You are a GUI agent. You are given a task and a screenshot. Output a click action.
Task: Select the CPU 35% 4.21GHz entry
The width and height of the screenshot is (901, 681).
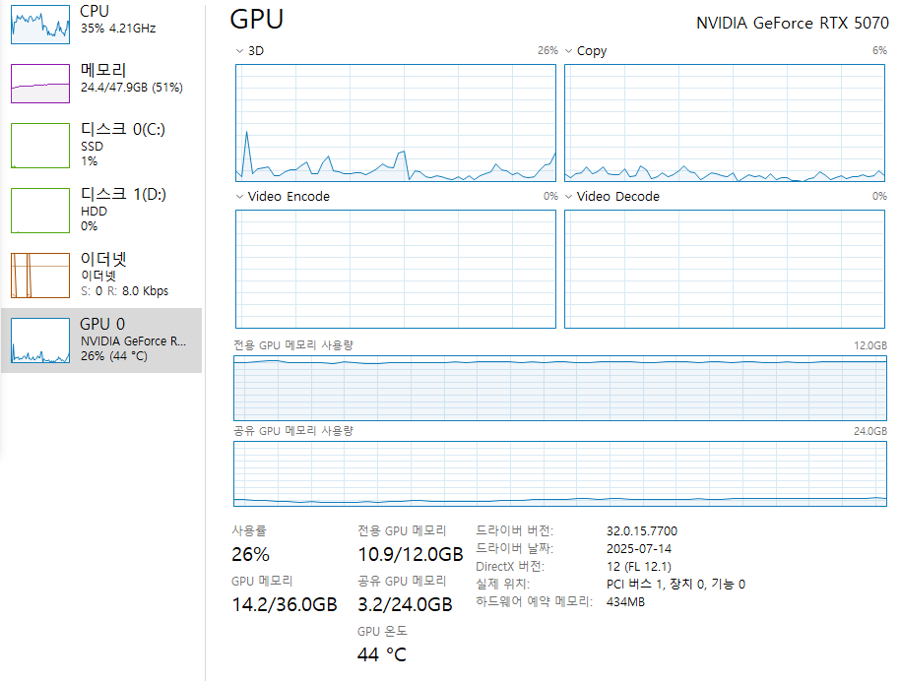point(118,20)
